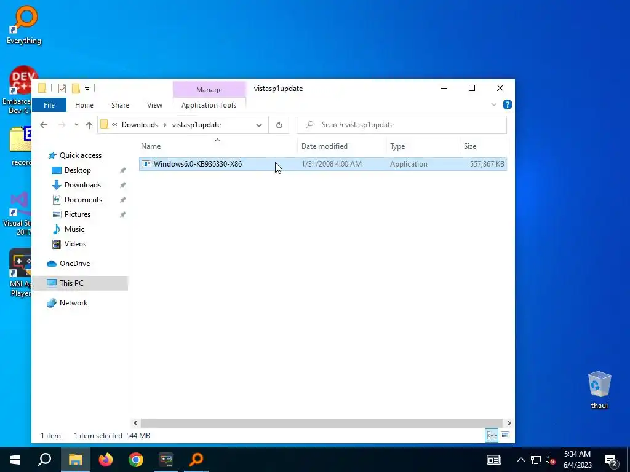
Task: Switch to the Share ribbon tab
Action: [x=120, y=105]
